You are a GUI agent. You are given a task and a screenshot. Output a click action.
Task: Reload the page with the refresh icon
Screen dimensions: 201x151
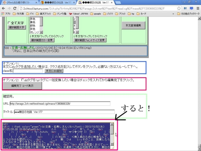(x=15, y=9)
